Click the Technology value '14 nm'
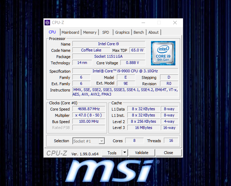The width and height of the screenshot is (231, 186). (x=82, y=63)
